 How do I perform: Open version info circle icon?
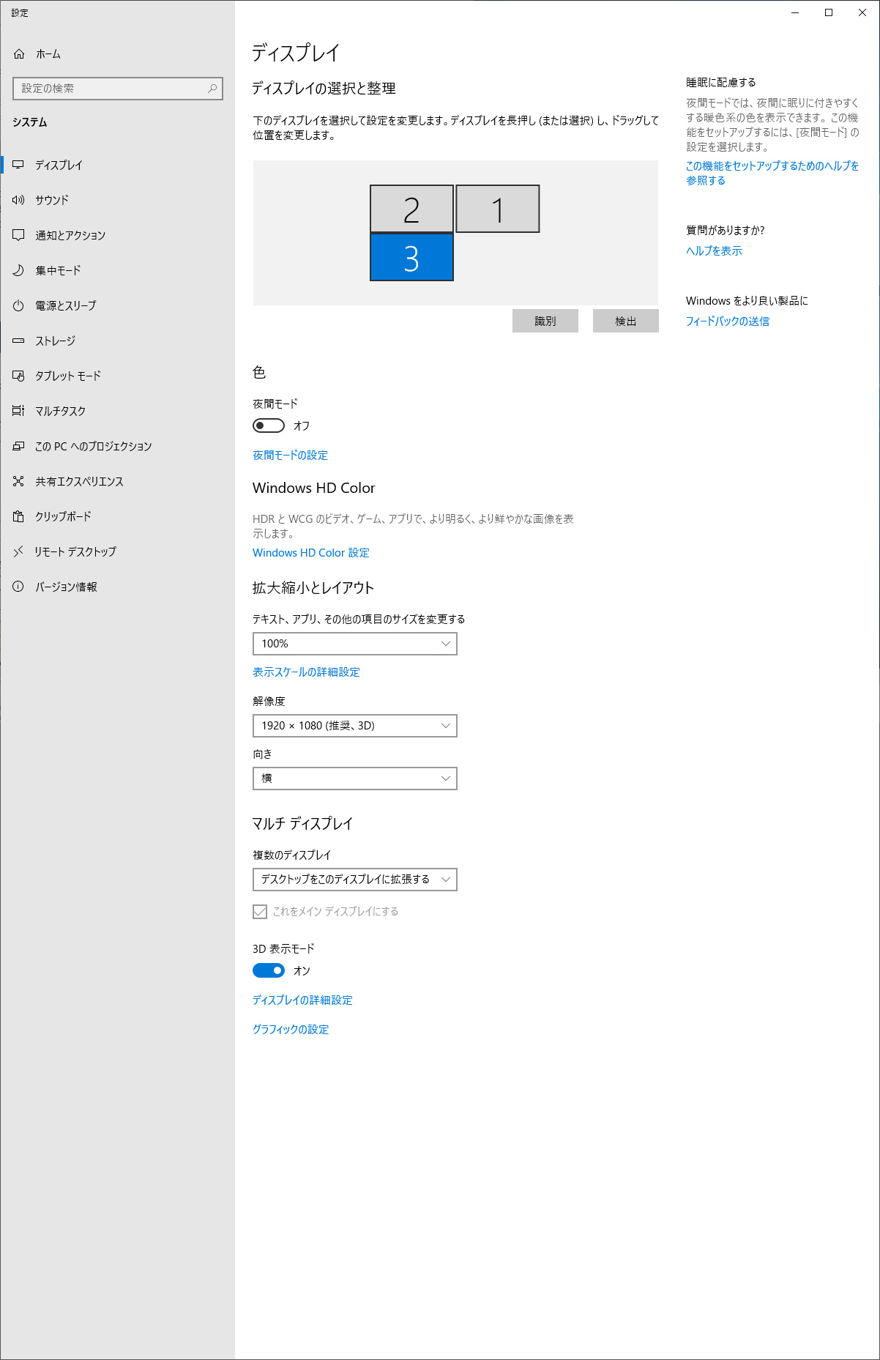coord(18,587)
